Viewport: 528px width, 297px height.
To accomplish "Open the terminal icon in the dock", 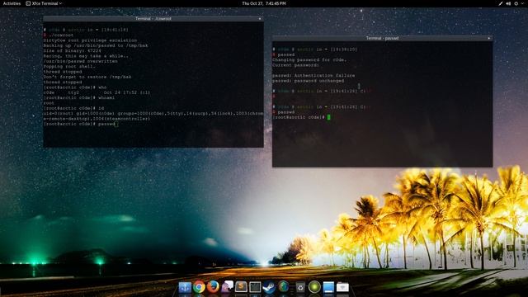I will (x=255, y=287).
